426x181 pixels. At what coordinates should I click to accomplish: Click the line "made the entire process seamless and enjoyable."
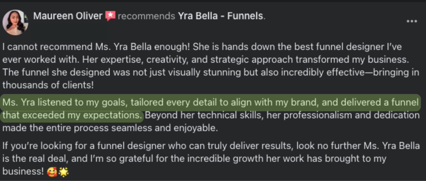pos(110,128)
